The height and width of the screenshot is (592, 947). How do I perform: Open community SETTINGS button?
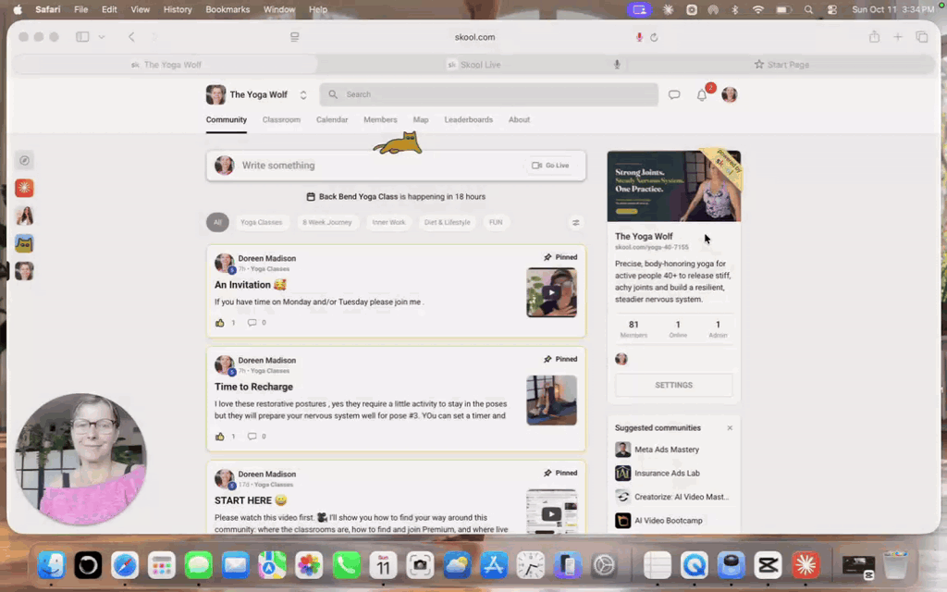click(674, 386)
